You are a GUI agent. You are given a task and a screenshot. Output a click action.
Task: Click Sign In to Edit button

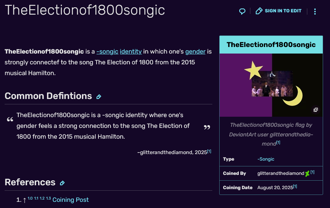coord(283,11)
